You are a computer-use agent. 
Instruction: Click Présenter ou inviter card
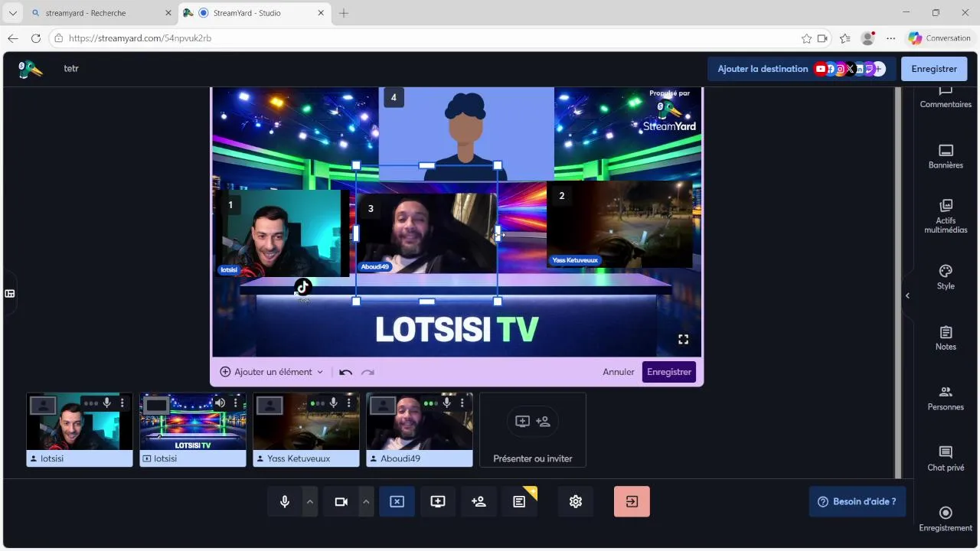533,429
